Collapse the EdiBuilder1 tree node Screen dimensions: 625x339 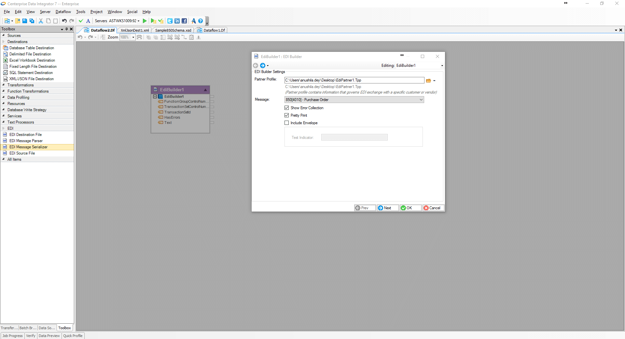[x=155, y=97]
